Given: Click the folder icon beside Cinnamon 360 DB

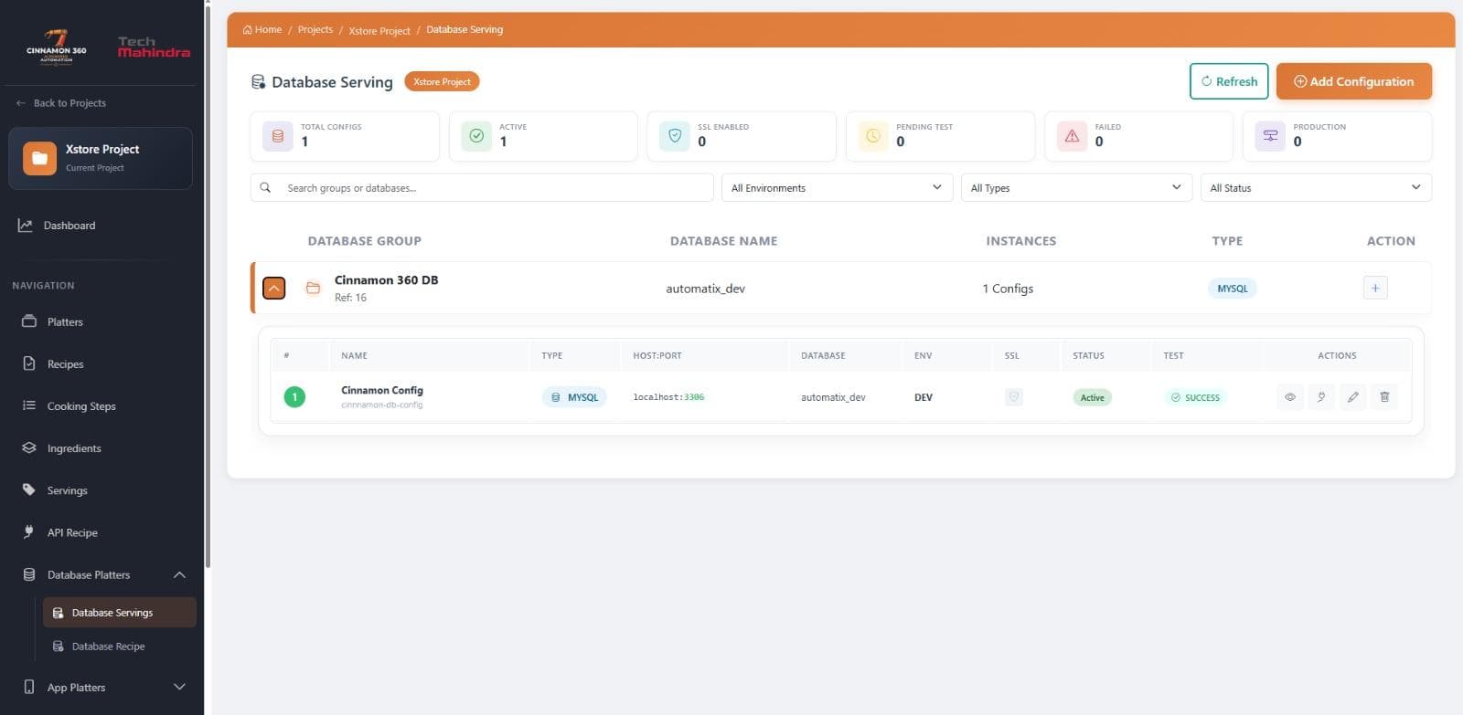Looking at the screenshot, I should (x=313, y=288).
